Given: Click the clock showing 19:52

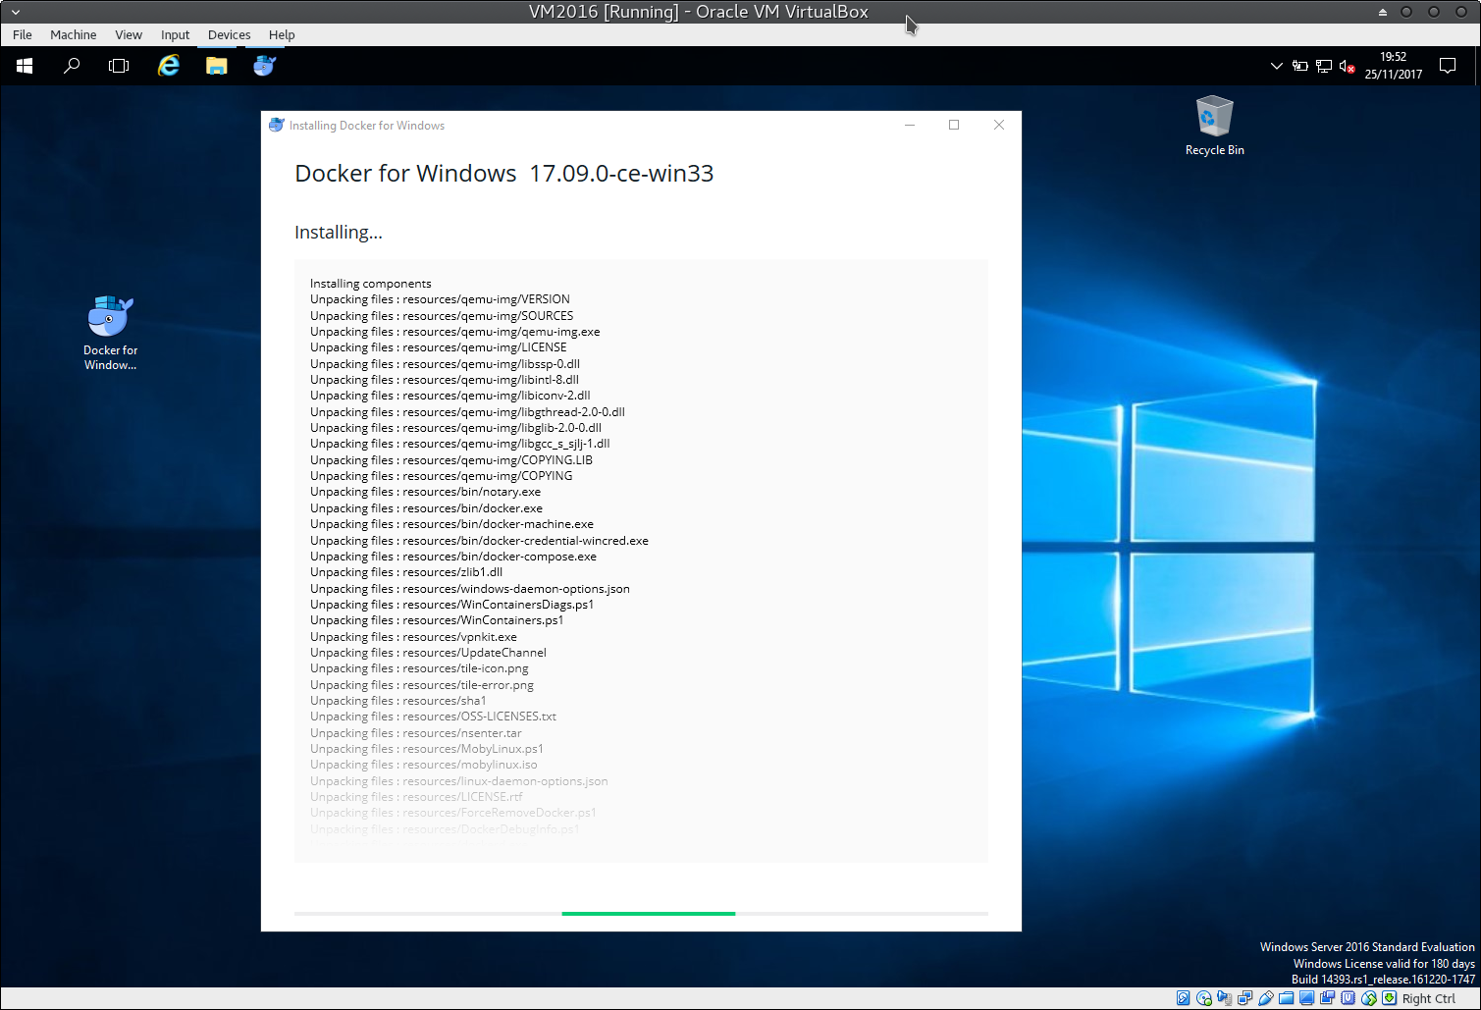Looking at the screenshot, I should point(1393,66).
